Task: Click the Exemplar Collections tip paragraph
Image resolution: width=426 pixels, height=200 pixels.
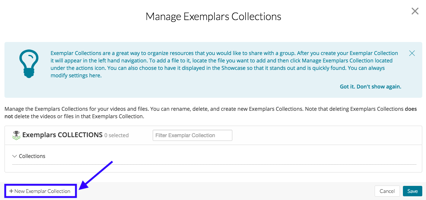Action: pyautogui.click(x=224, y=64)
